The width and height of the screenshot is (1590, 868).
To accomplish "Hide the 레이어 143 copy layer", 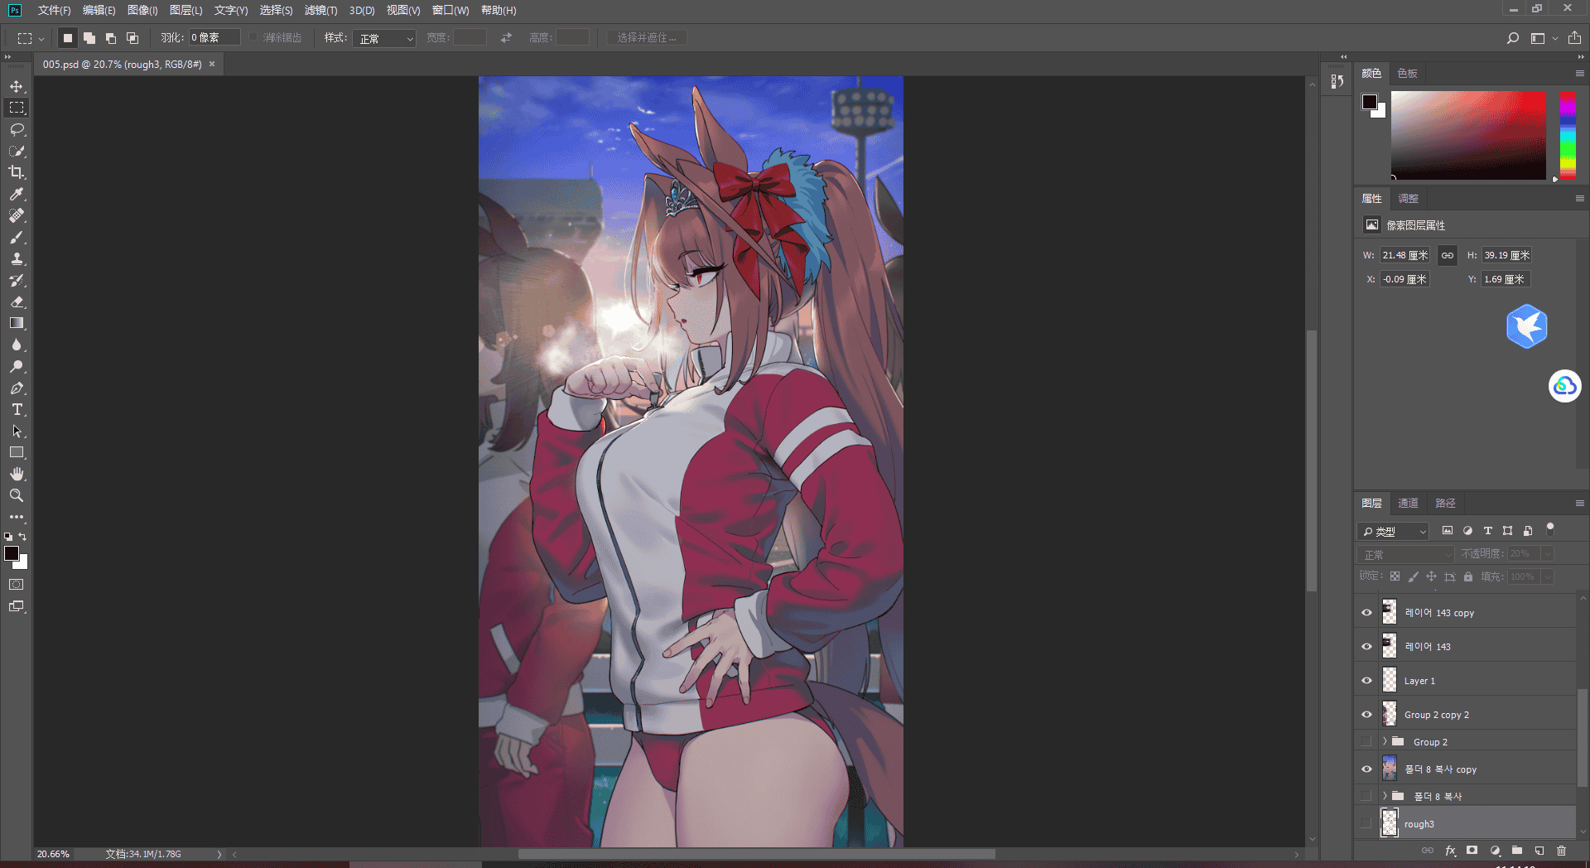I will point(1366,613).
